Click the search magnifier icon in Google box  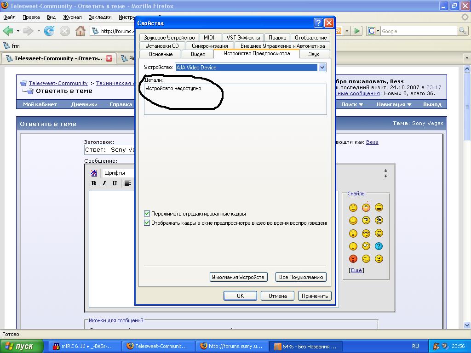(462, 31)
